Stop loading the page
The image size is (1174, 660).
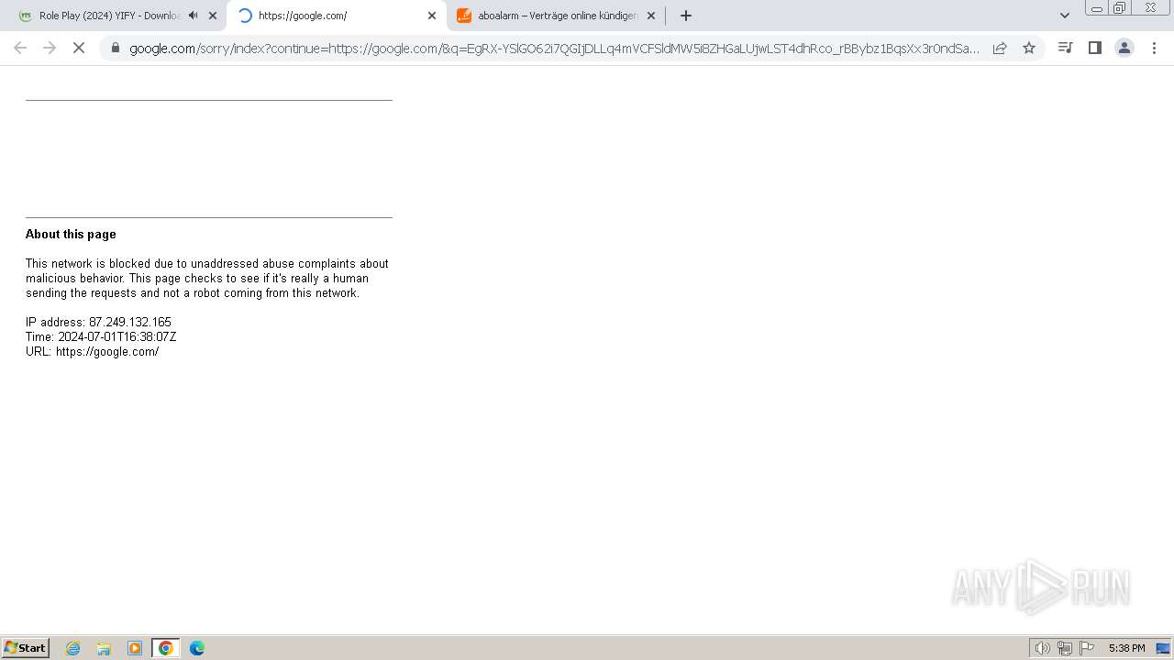pos(79,48)
